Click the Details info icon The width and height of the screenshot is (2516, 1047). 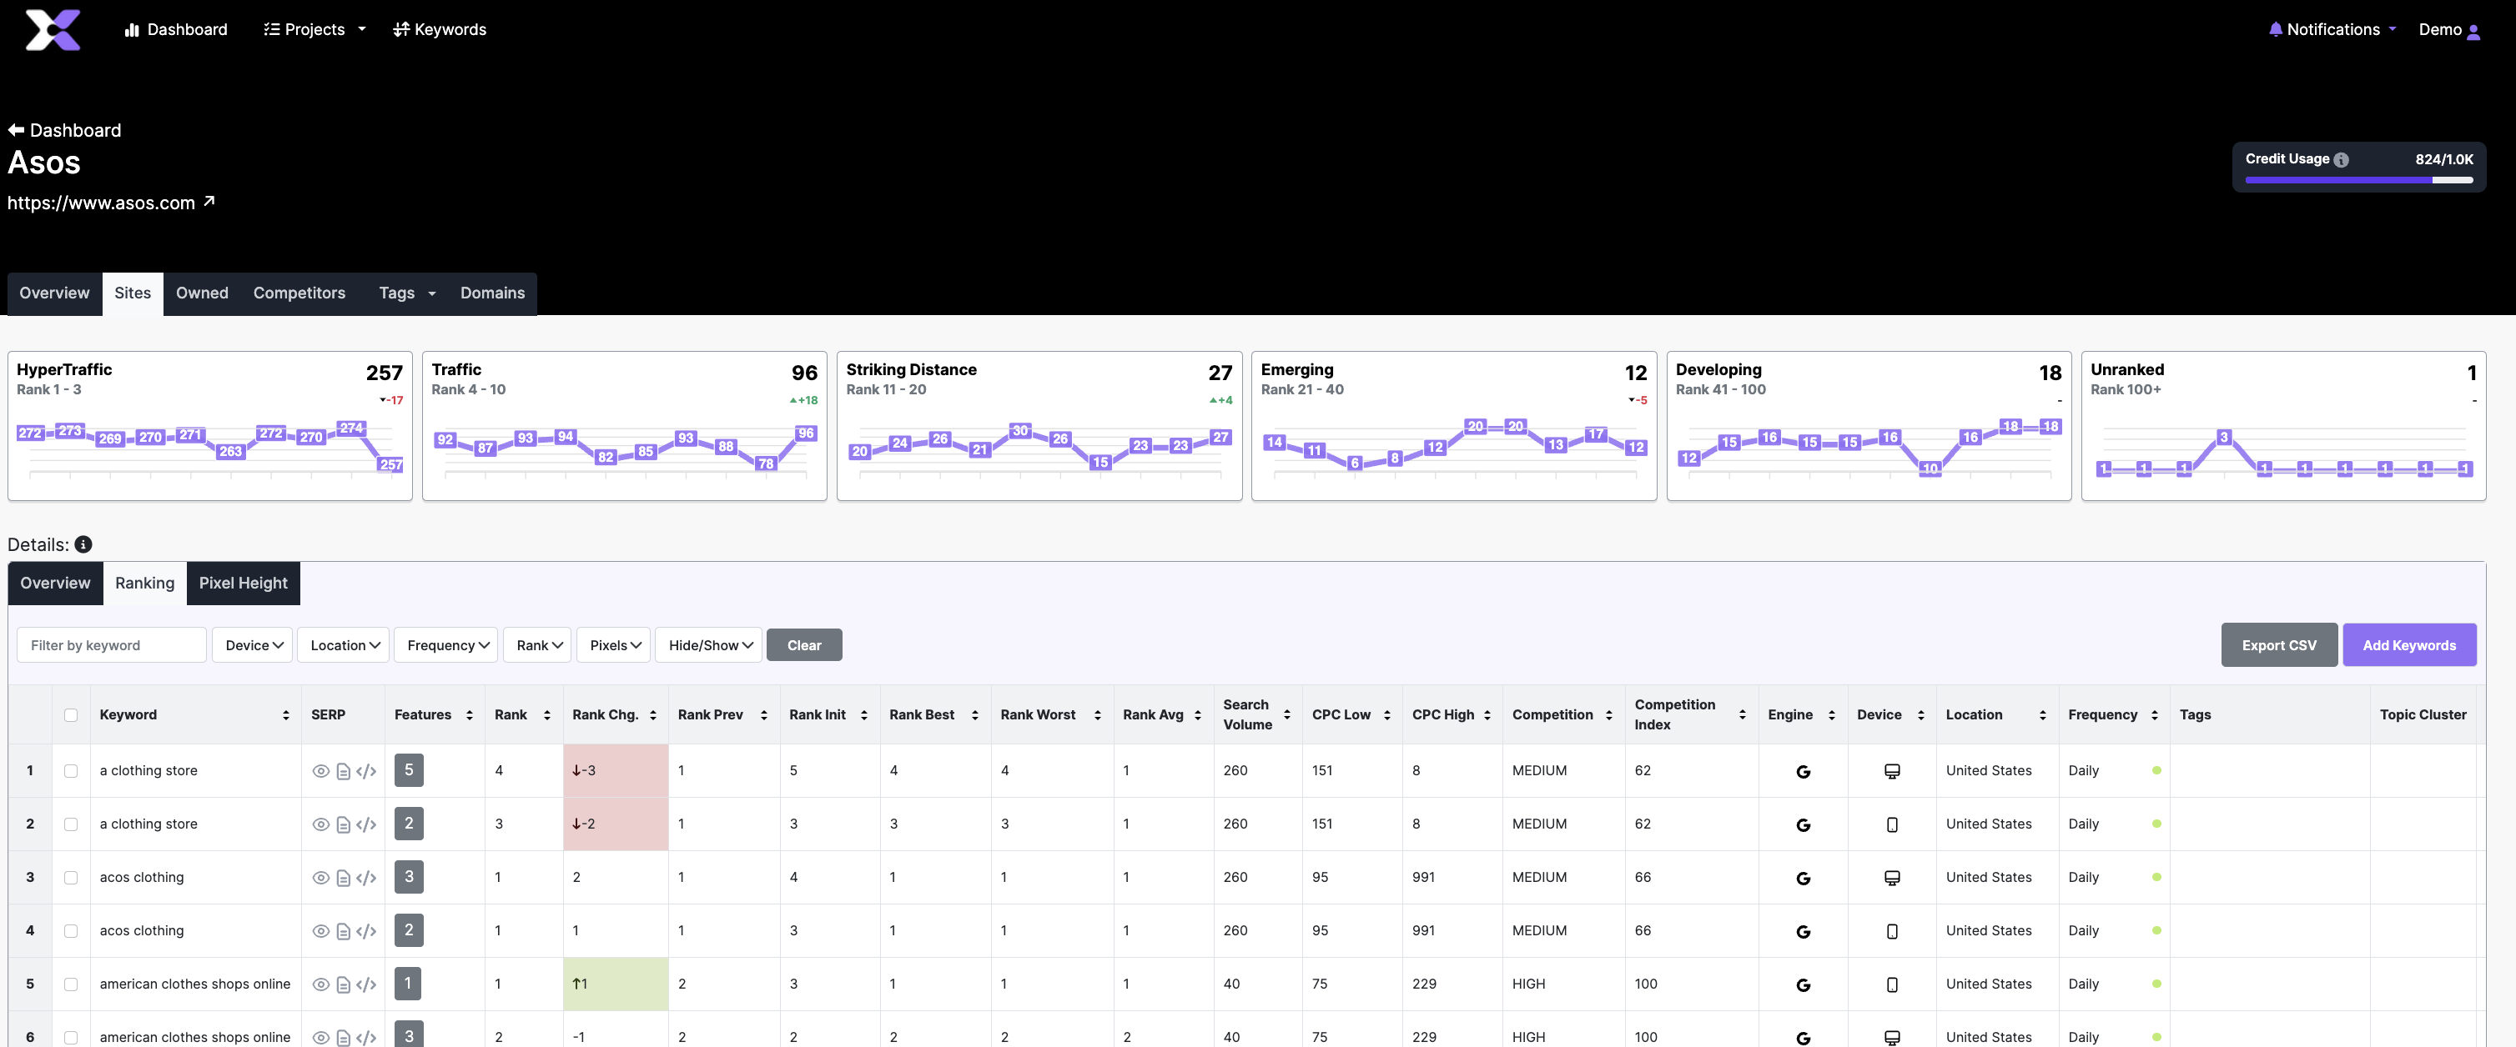click(83, 544)
